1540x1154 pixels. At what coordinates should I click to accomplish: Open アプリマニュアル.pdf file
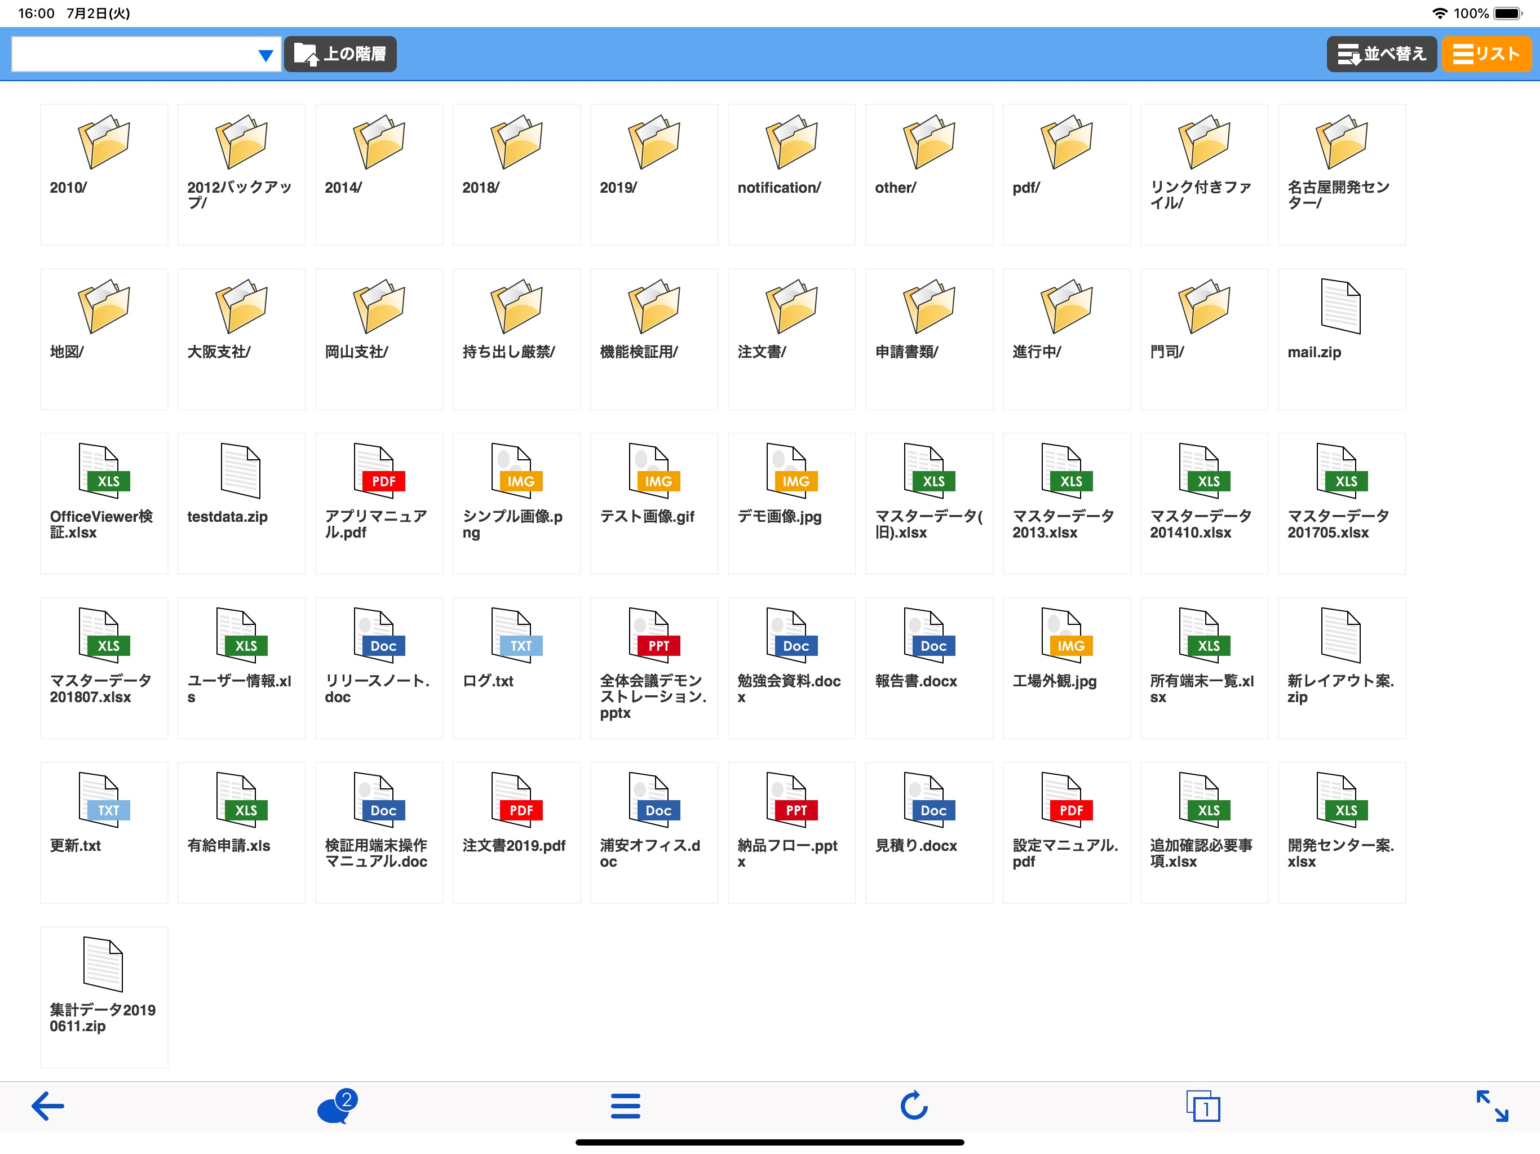[379, 503]
